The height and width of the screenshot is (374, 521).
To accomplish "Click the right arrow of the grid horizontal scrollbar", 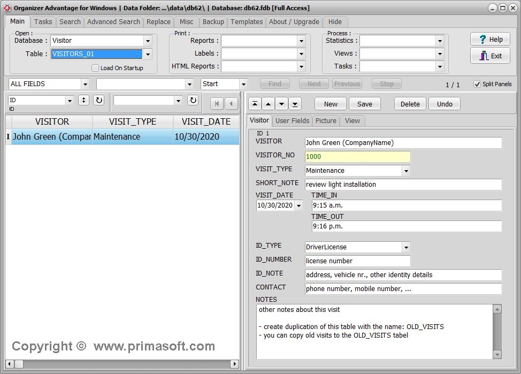I will (x=235, y=364).
